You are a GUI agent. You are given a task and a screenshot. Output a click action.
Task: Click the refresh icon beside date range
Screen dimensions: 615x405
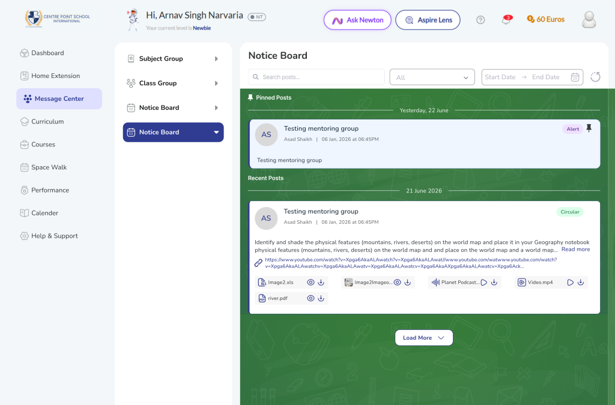pos(595,77)
